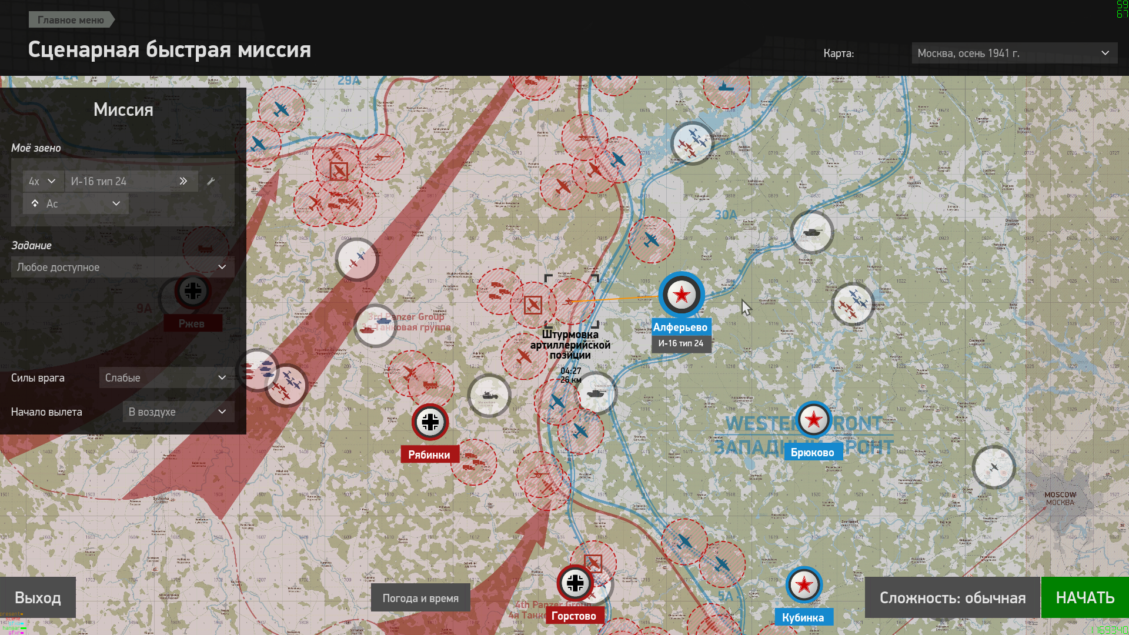Change flight size 4x dropdown
Screen dimensions: 1129x635
42,181
